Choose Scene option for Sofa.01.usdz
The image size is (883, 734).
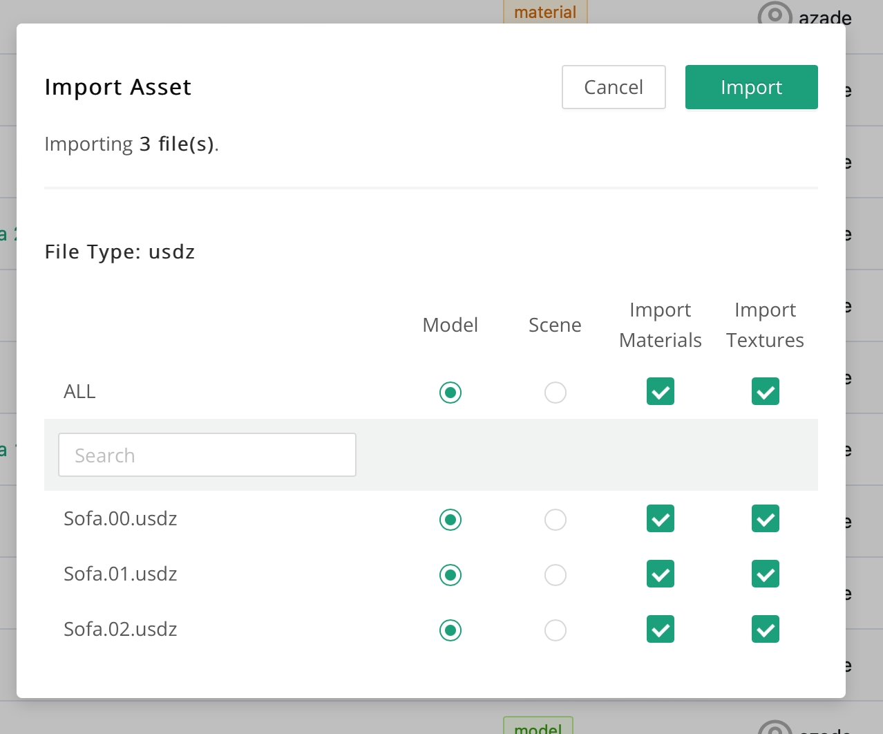click(556, 575)
